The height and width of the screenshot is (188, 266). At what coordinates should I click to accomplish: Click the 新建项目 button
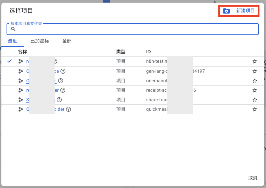click(245, 11)
